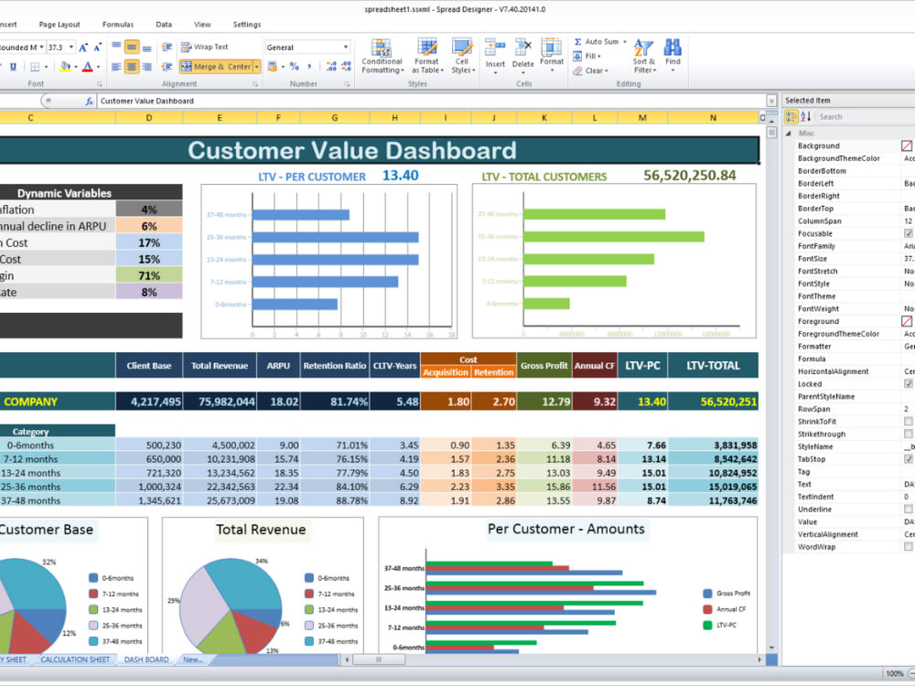The image size is (915, 686).
Task: Open the Data tab
Action: click(164, 25)
